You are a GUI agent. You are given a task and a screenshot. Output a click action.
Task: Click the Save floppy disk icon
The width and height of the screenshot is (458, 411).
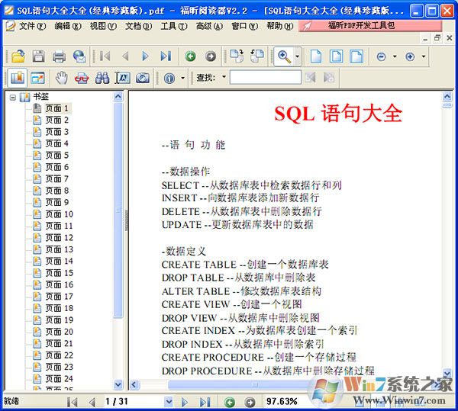click(38, 56)
